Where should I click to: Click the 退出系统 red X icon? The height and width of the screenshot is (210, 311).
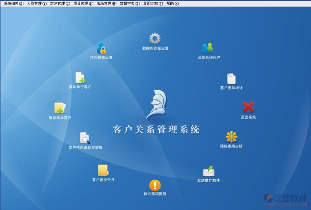(248, 108)
